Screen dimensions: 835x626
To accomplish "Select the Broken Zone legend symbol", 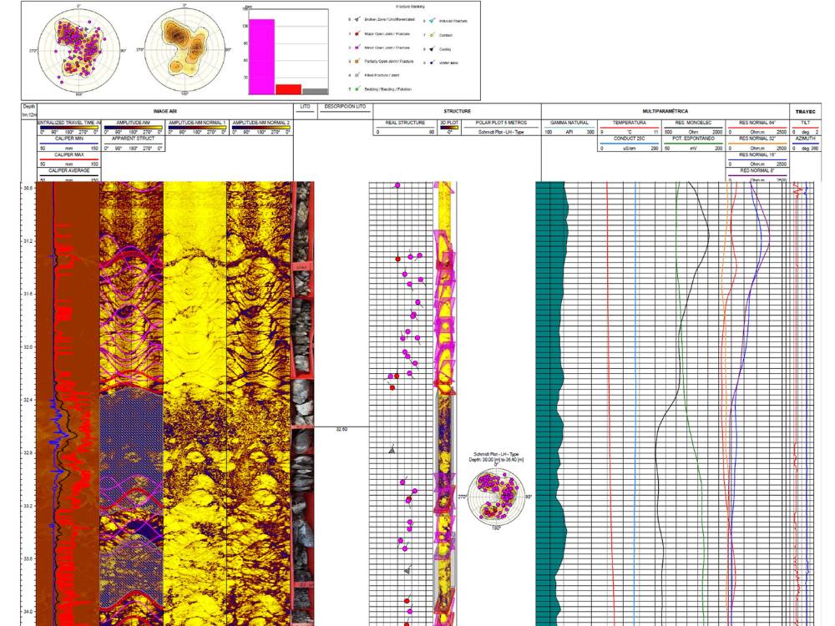I will point(357,19).
